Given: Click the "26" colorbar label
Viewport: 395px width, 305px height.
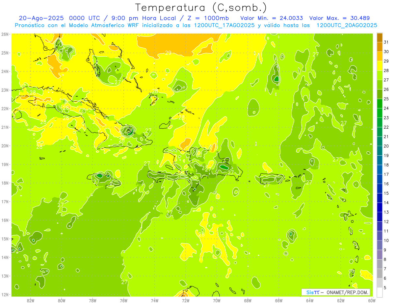Looking at the screenshot, I should tap(386, 89).
